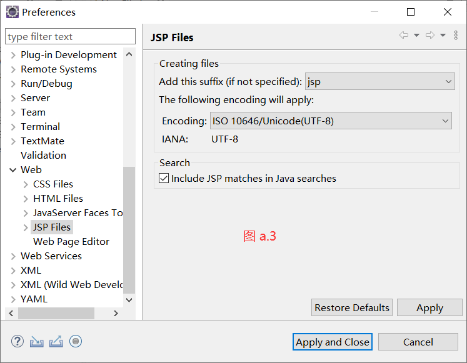This screenshot has height=363, width=467.
Task: Collapse the Web tree node
Action: tap(13, 170)
